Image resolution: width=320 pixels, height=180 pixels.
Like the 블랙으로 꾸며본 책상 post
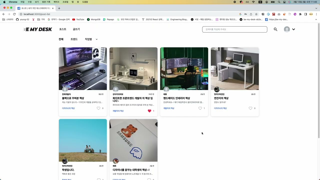(98, 108)
